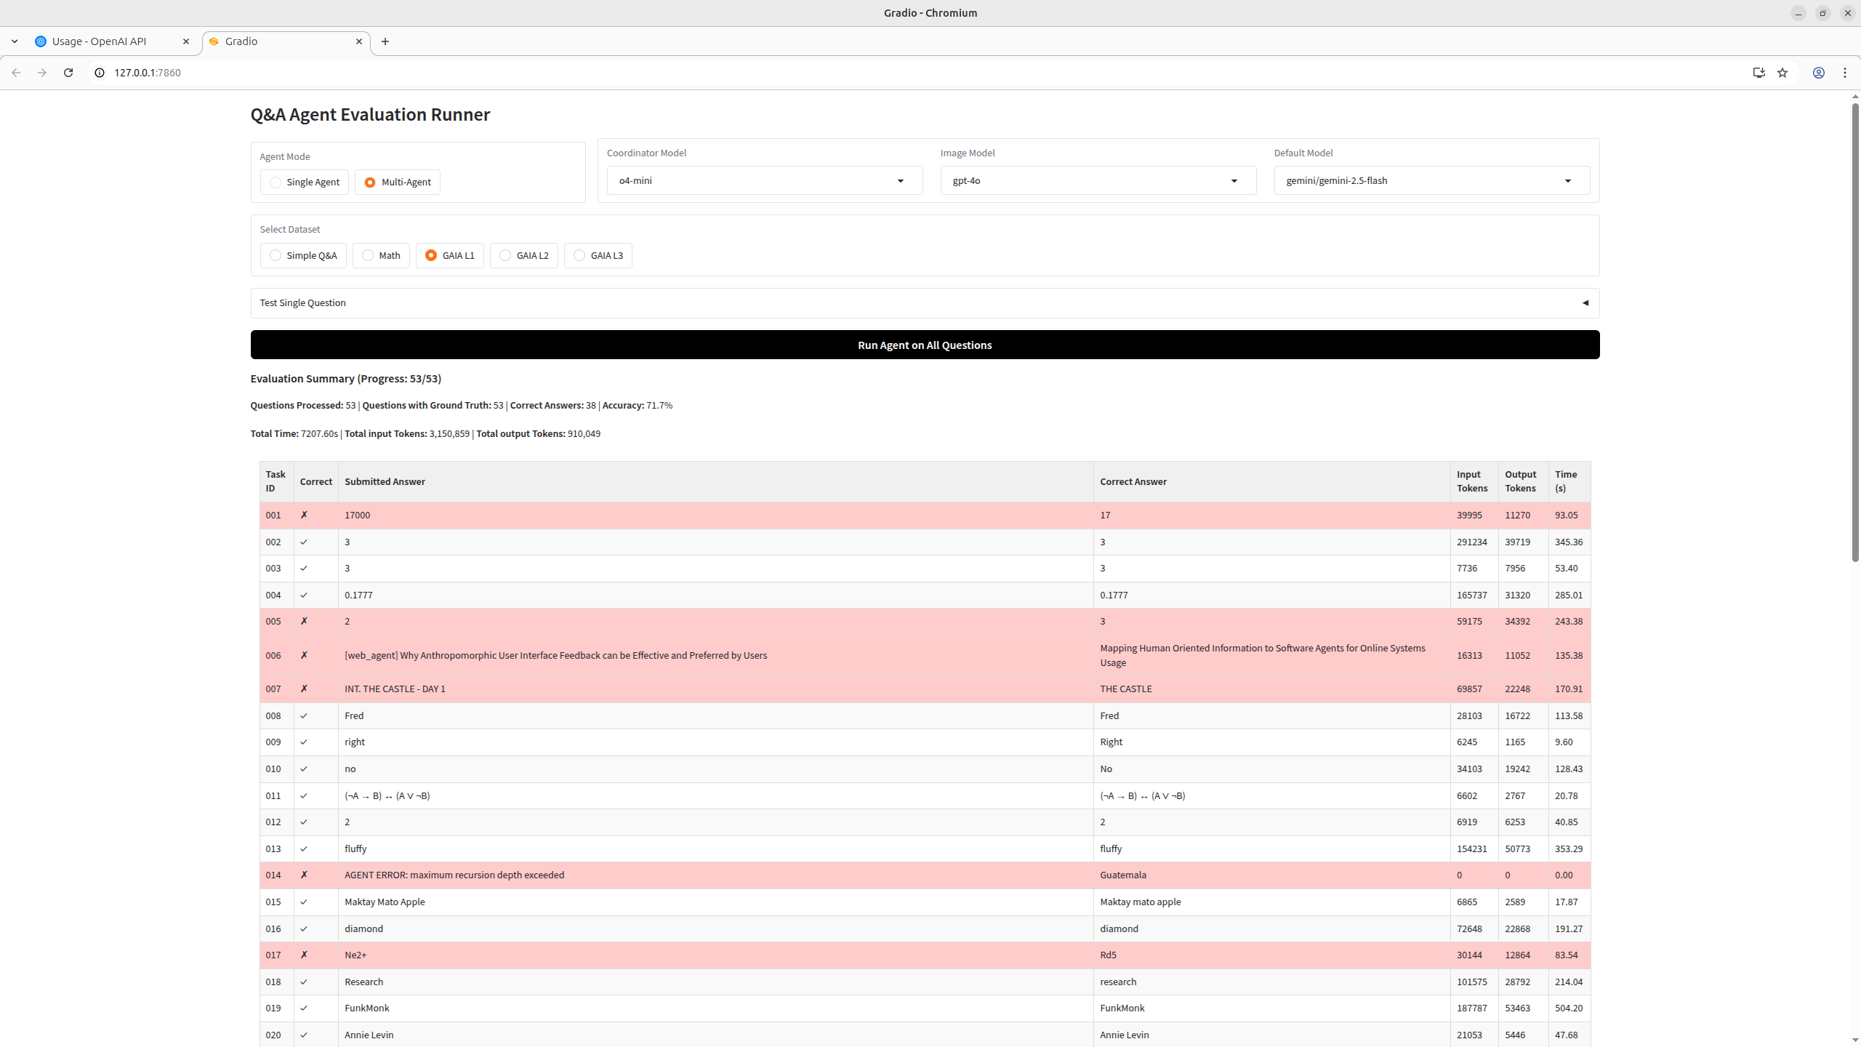Screen dimensions: 1861x1047
Task: Select the Math dataset option
Action: click(x=381, y=256)
